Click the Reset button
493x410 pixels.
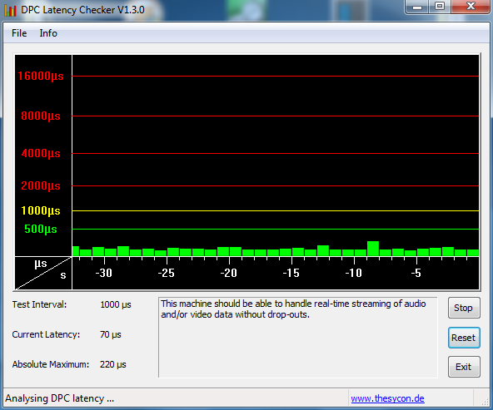[464, 338]
